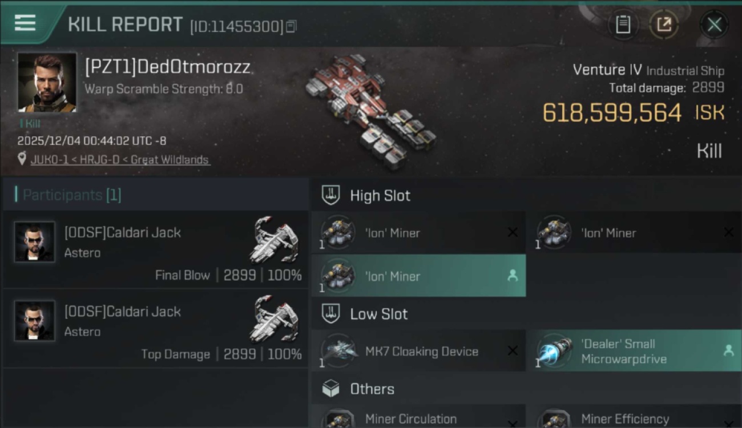Open the hamburger menu icon
The image size is (742, 428).
click(25, 23)
